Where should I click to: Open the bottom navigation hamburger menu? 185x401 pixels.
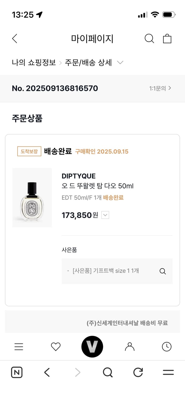click(x=18, y=346)
